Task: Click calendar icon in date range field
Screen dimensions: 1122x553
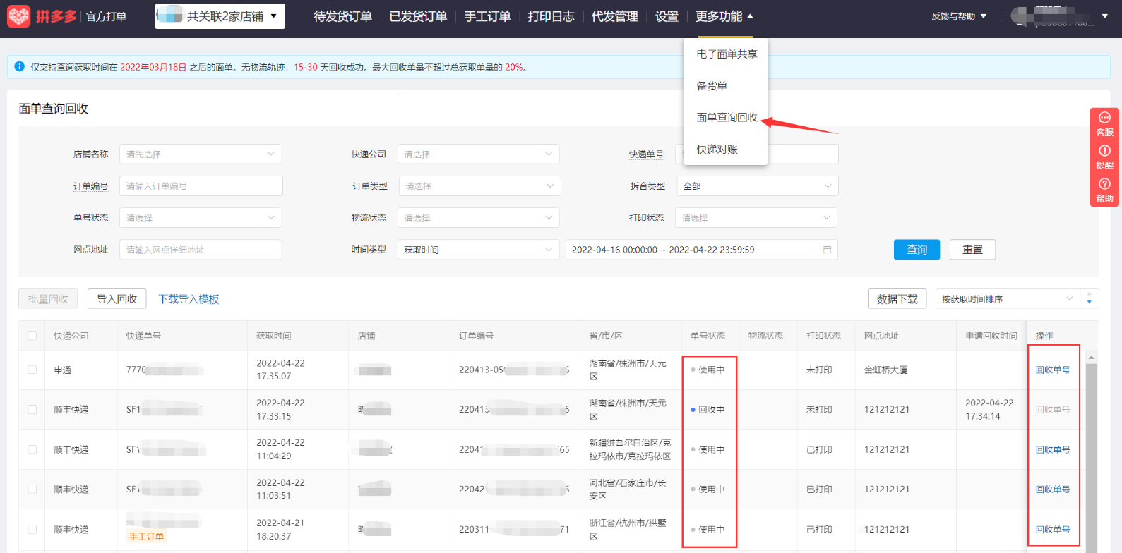Action: 827,250
